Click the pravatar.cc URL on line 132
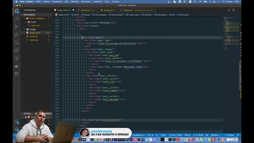The image size is (254, 143). [124, 61]
